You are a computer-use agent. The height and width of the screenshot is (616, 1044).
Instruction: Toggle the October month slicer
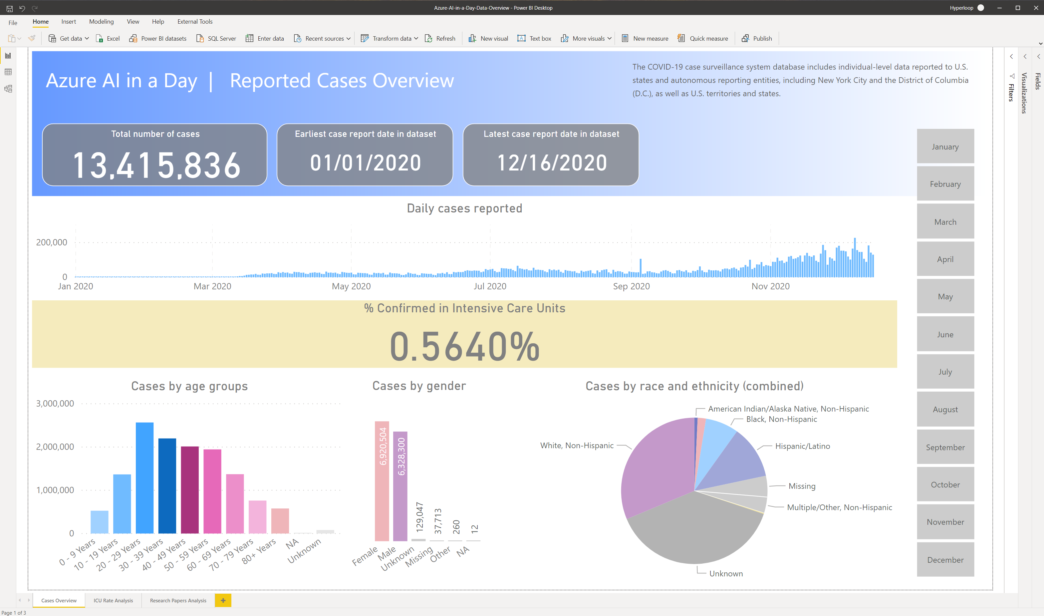pyautogui.click(x=945, y=484)
